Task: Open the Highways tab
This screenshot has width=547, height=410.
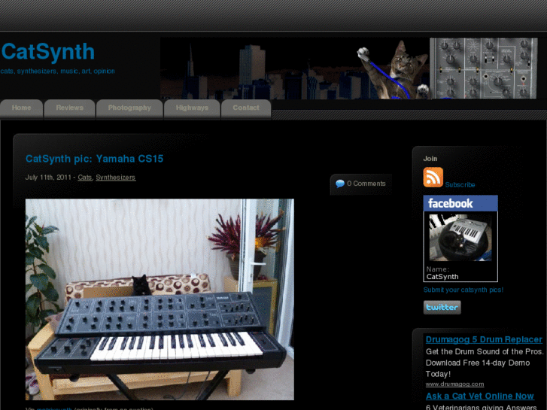Action: click(x=192, y=108)
